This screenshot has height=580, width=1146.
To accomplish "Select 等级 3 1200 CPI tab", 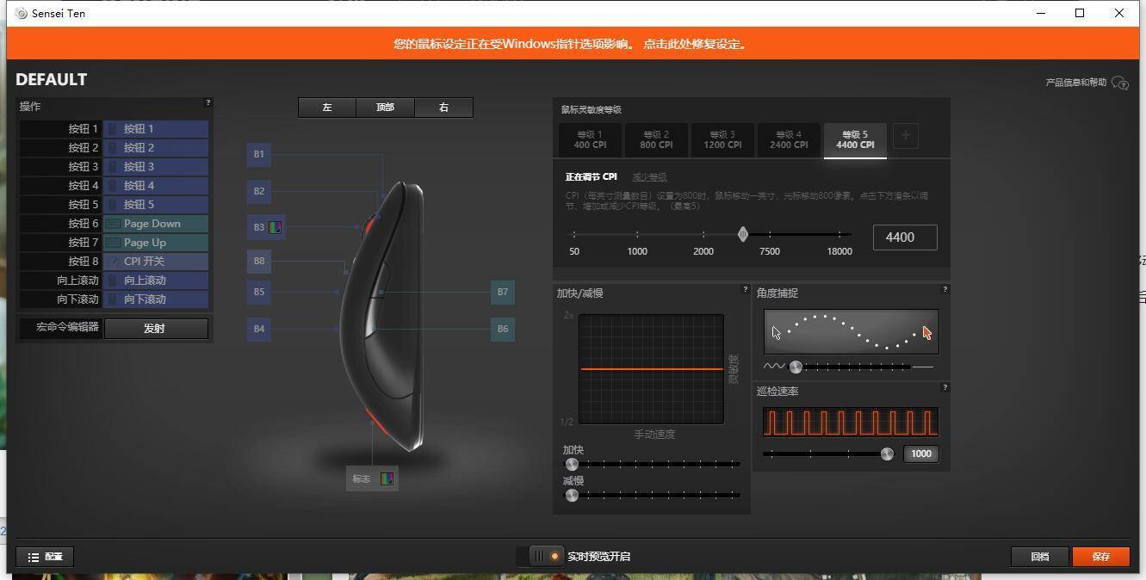I will pos(722,139).
